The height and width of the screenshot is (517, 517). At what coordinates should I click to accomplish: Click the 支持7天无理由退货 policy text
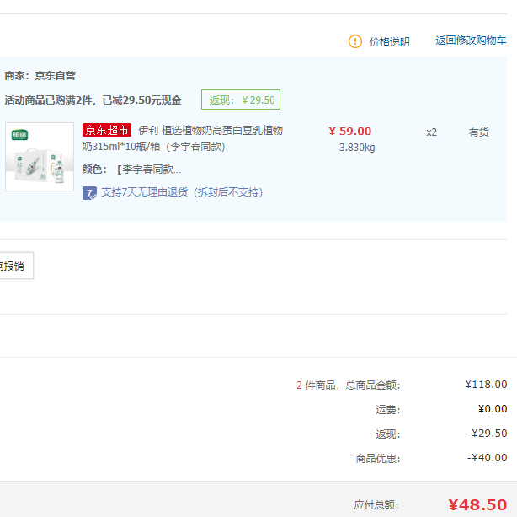pyautogui.click(x=181, y=192)
